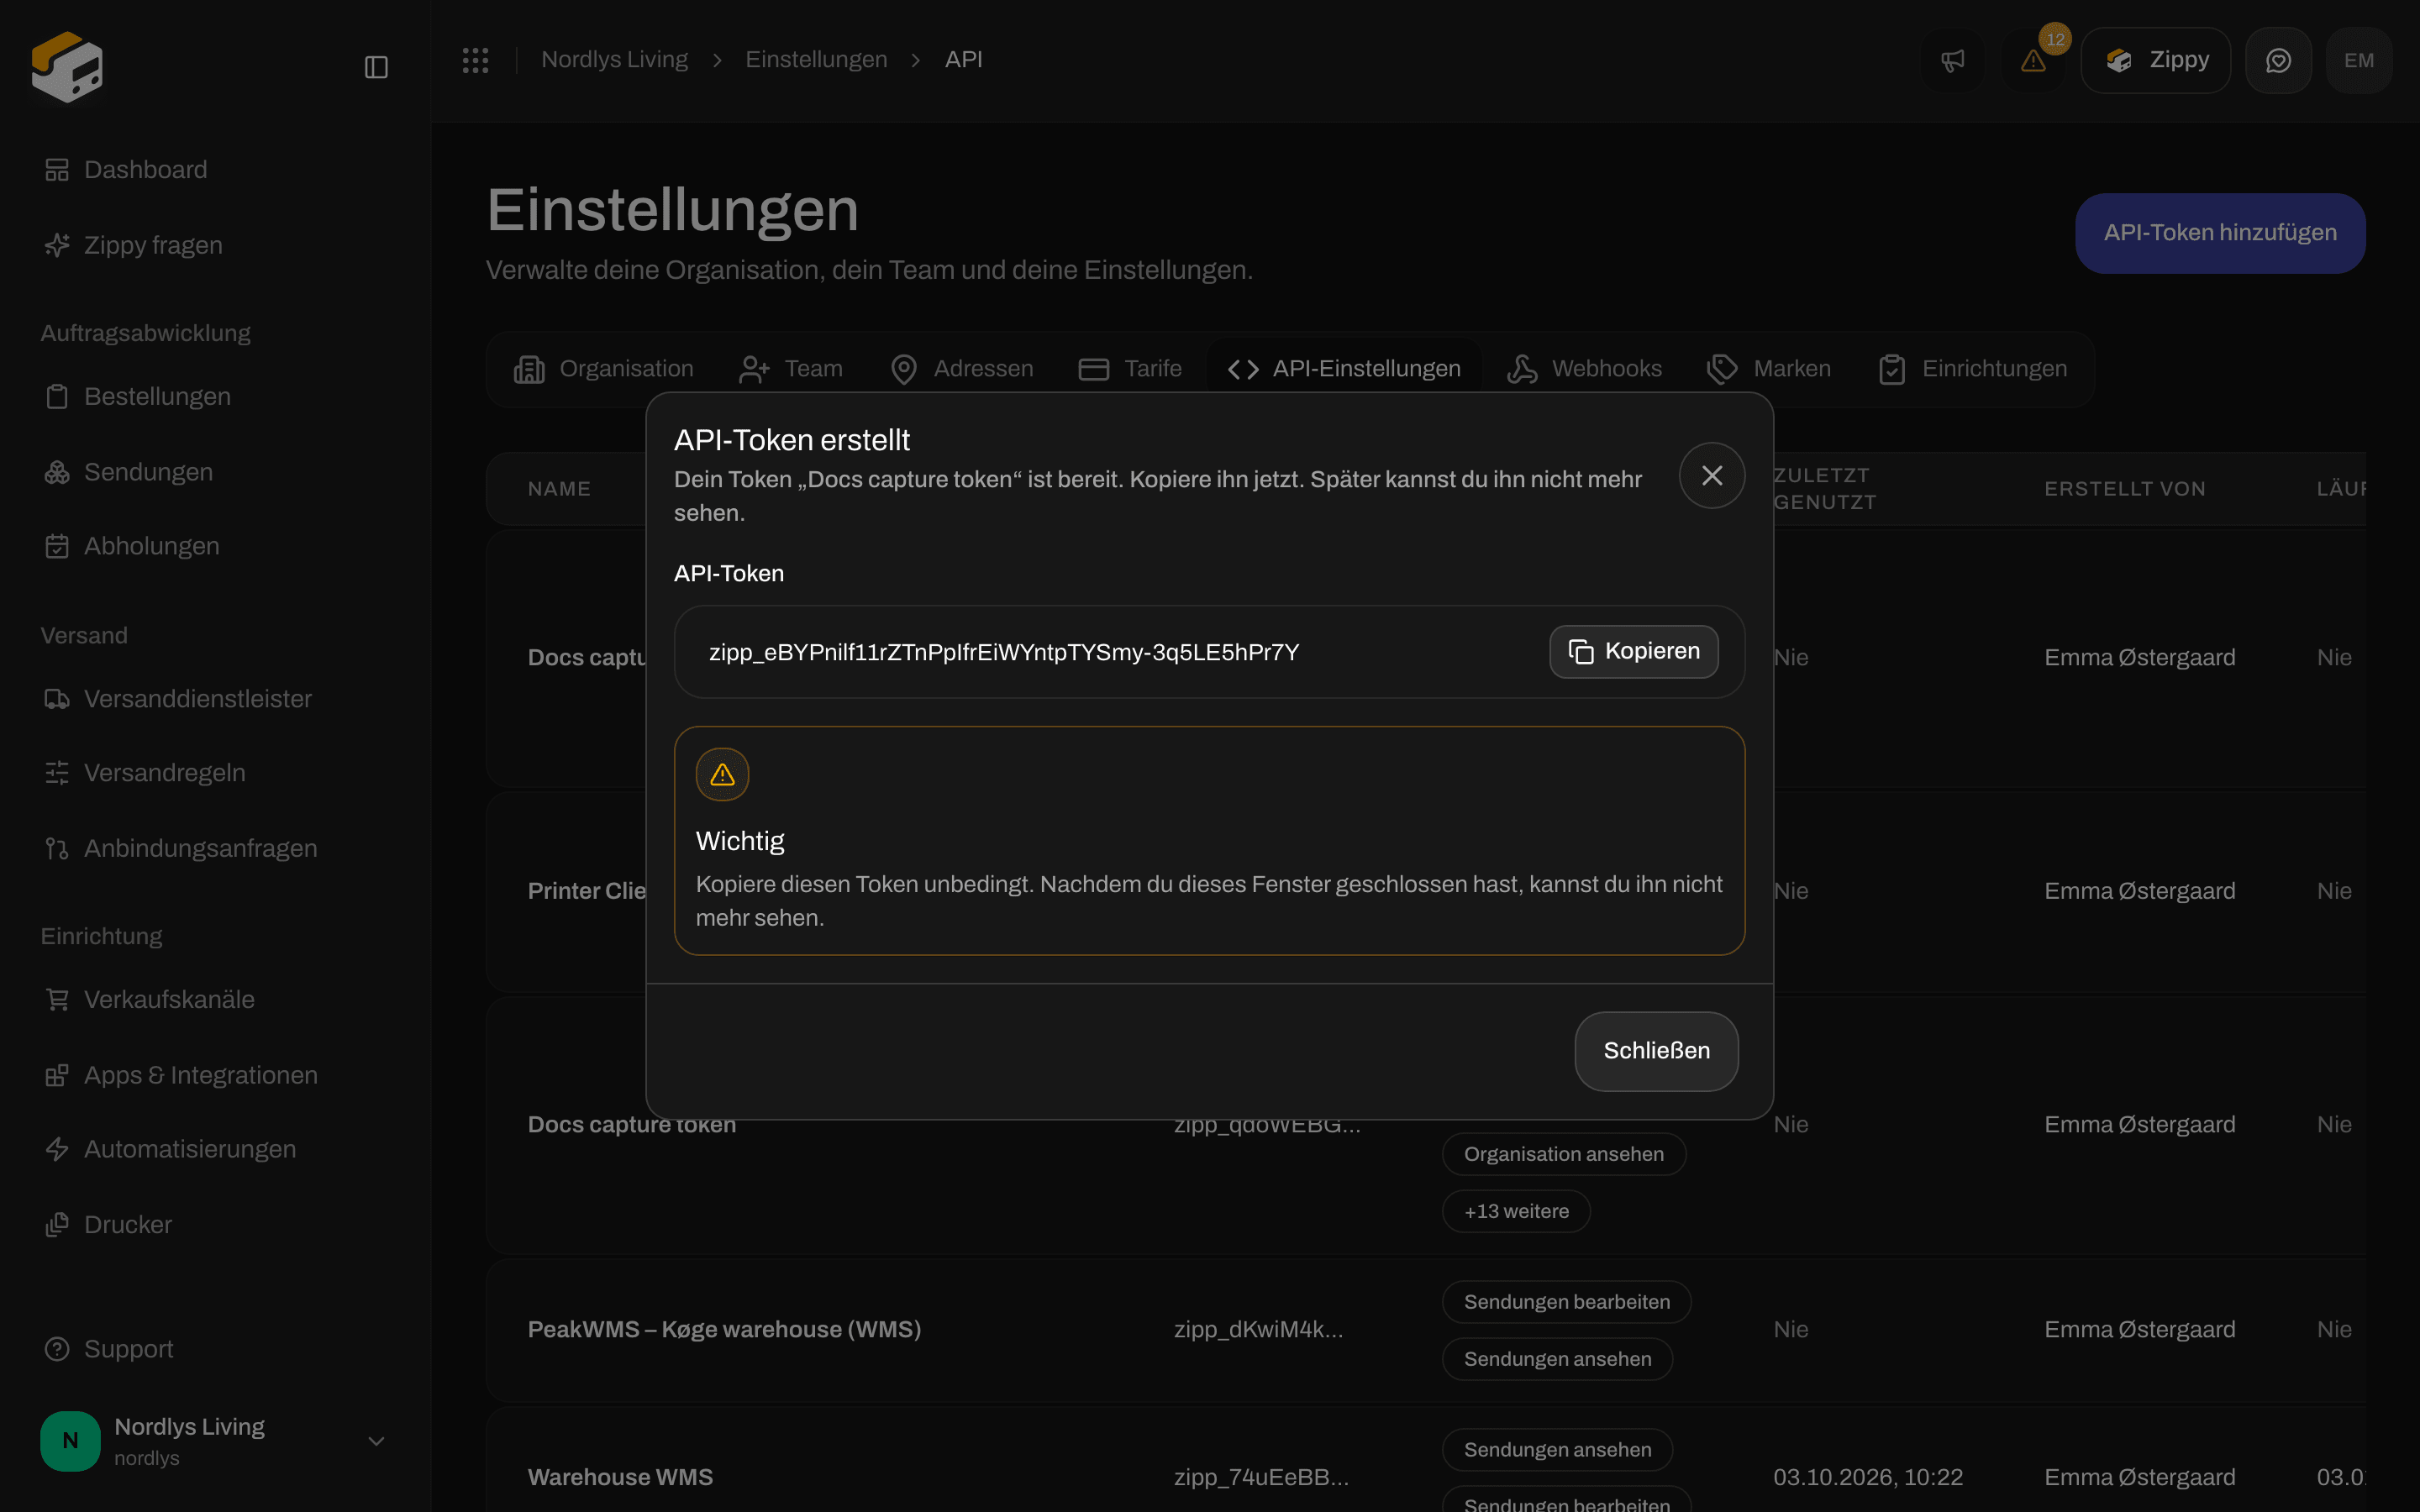The image size is (2420, 1512).
Task: Click the ZULETZT GENUTZT column header
Action: (1824, 489)
